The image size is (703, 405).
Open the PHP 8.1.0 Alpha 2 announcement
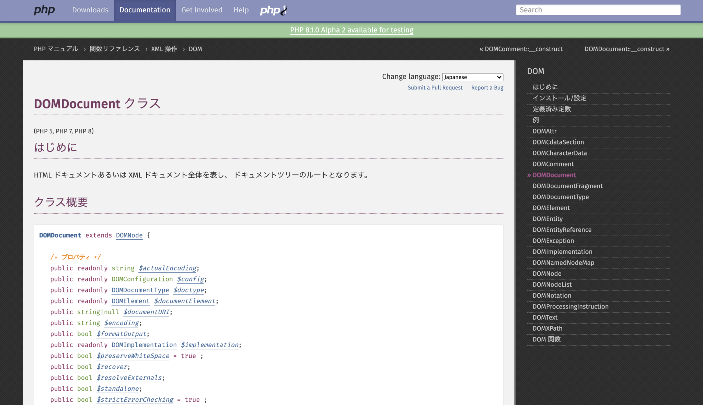tap(351, 30)
